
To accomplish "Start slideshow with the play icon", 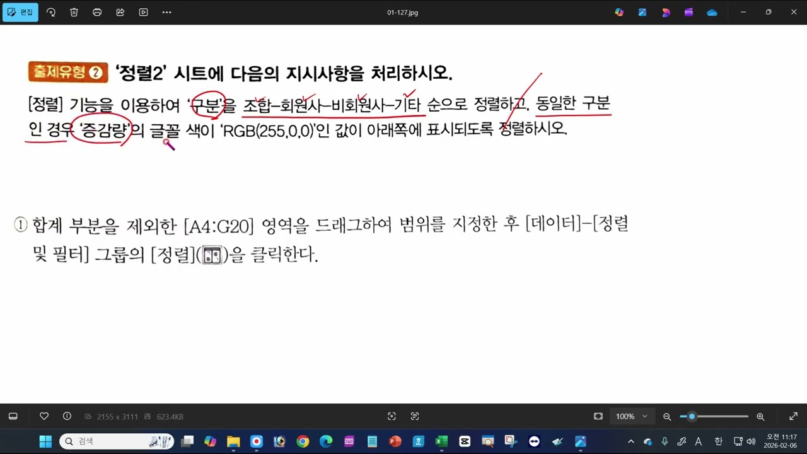I will point(144,12).
